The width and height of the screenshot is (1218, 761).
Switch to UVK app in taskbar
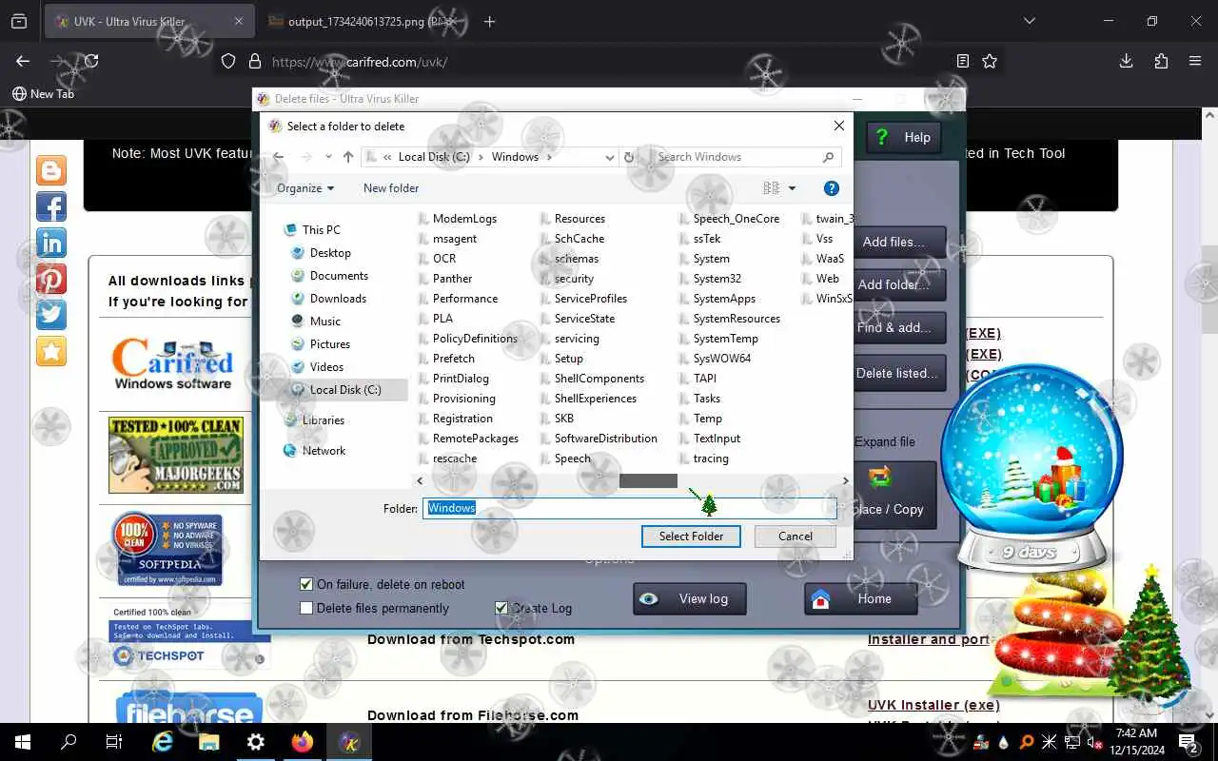click(x=349, y=742)
